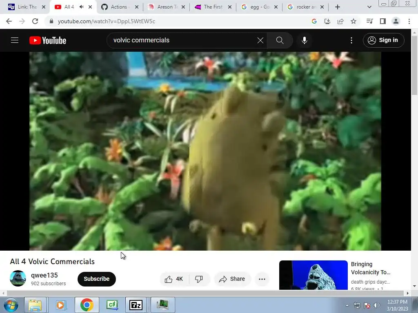Open a new Chrome tab
This screenshot has height=313, width=418.
338,7
